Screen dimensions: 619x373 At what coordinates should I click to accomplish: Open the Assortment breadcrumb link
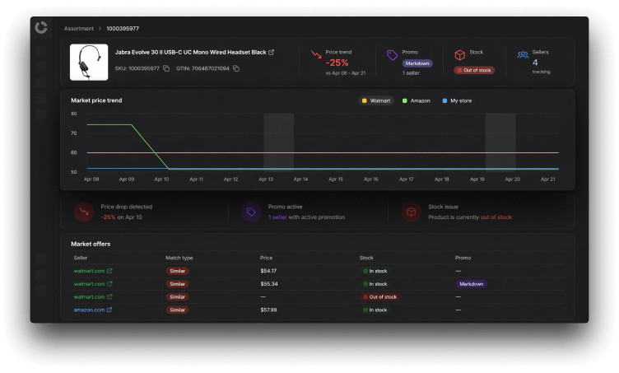click(x=78, y=29)
